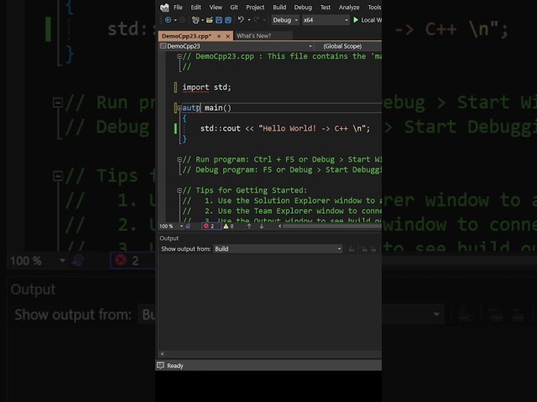Click the 'Debug program: F5' comment line
Image resolution: width=537 pixels, height=402 pixels.
(282, 170)
